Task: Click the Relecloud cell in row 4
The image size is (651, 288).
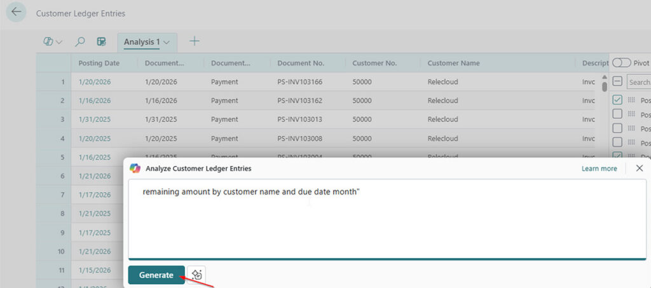Action: pos(442,139)
